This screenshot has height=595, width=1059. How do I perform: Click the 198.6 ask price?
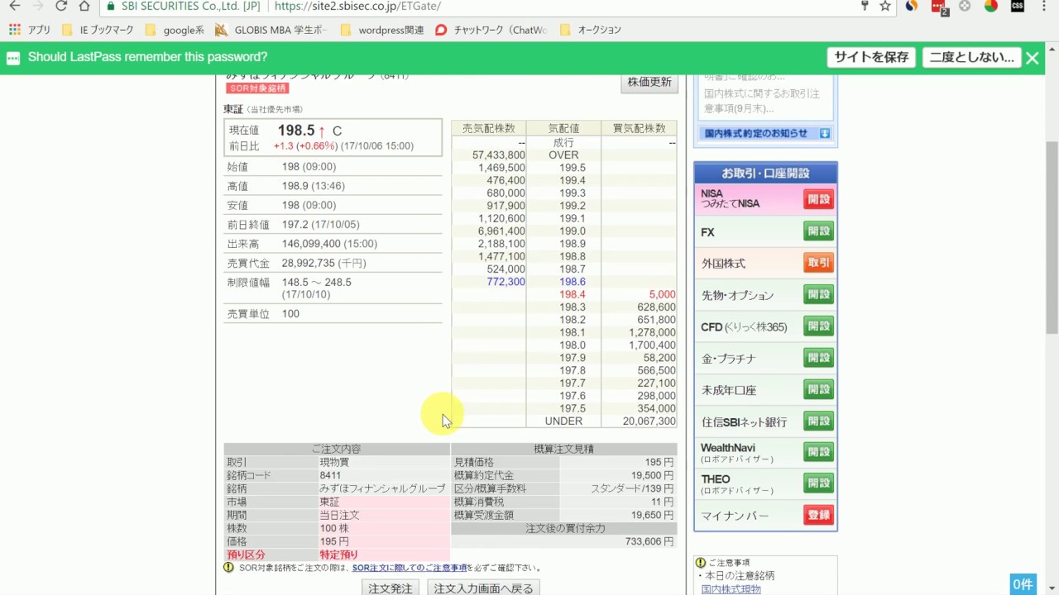(572, 282)
